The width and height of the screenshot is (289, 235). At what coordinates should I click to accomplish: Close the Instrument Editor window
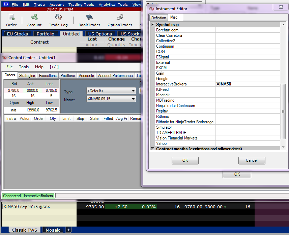click(281, 7)
